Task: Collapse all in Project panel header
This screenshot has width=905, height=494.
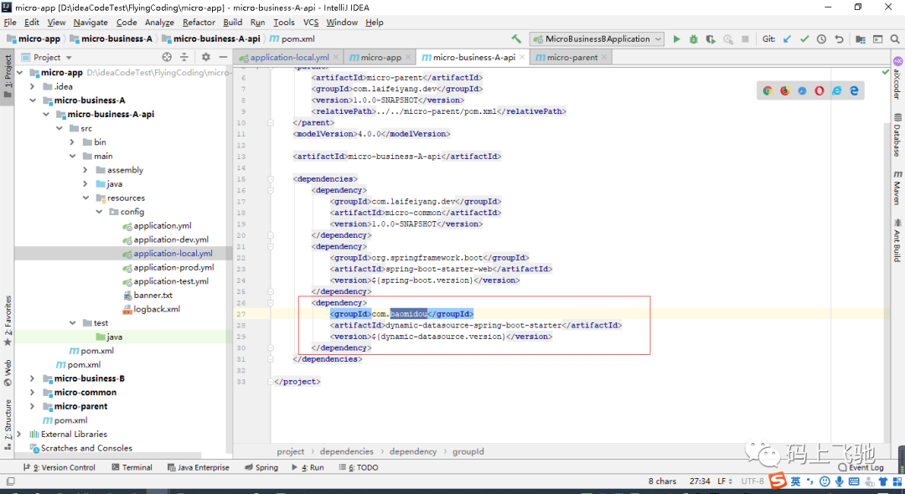Action: click(184, 57)
